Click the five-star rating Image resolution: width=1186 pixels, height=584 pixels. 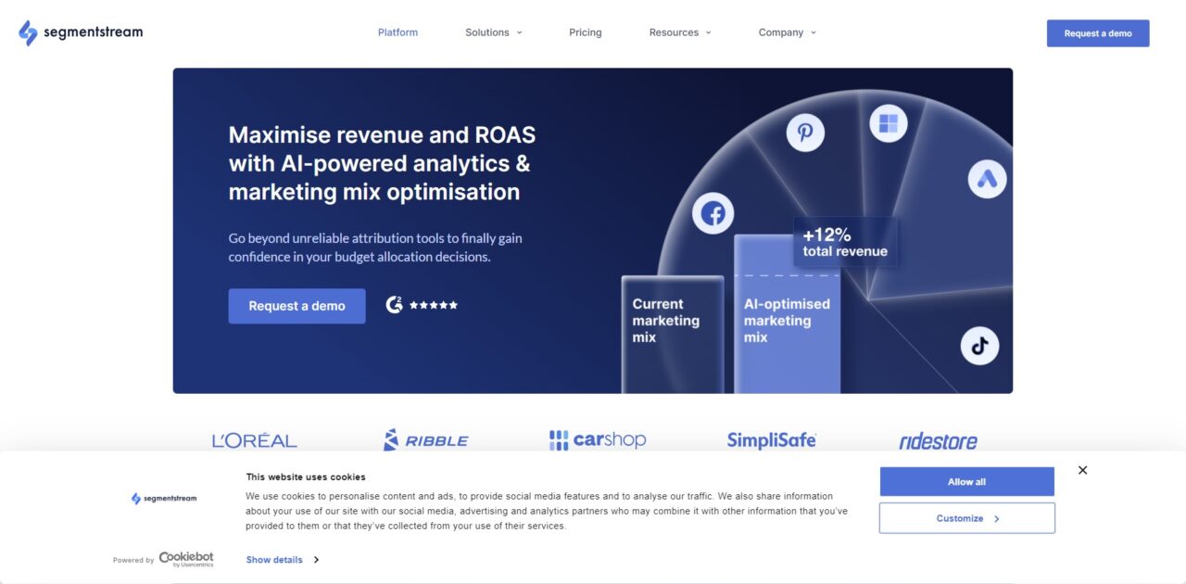[434, 305]
